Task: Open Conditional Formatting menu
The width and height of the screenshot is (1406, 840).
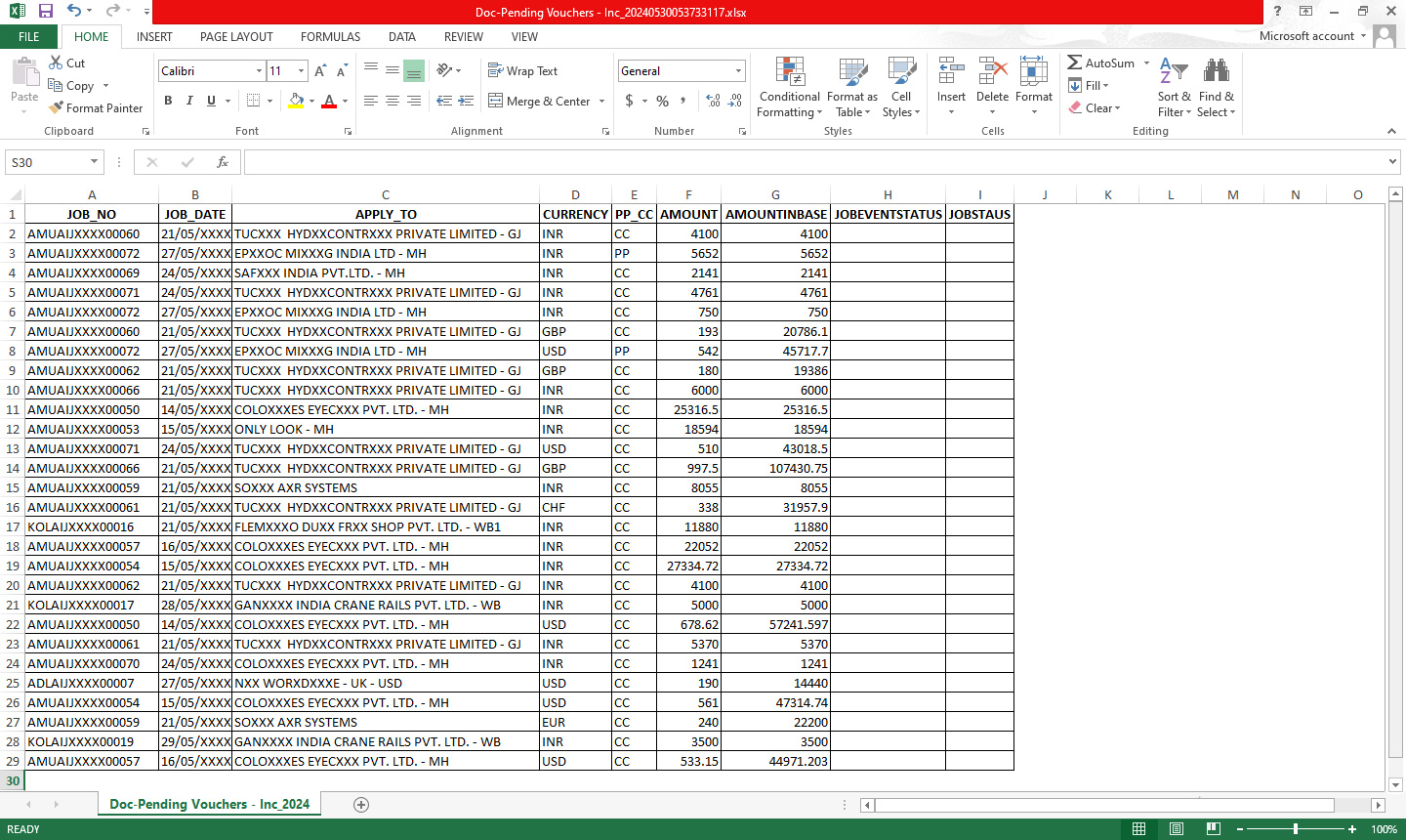Action: point(789,88)
